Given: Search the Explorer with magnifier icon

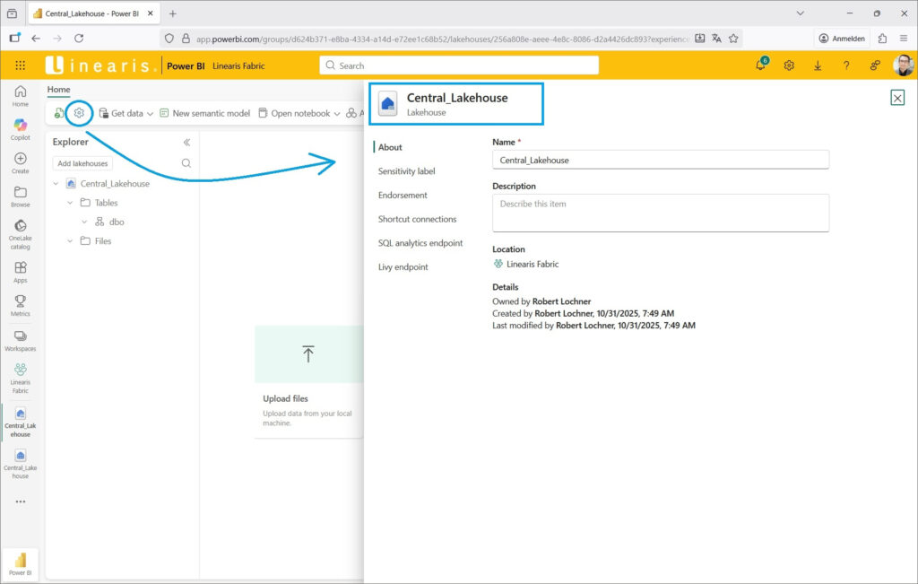Looking at the screenshot, I should tap(186, 163).
